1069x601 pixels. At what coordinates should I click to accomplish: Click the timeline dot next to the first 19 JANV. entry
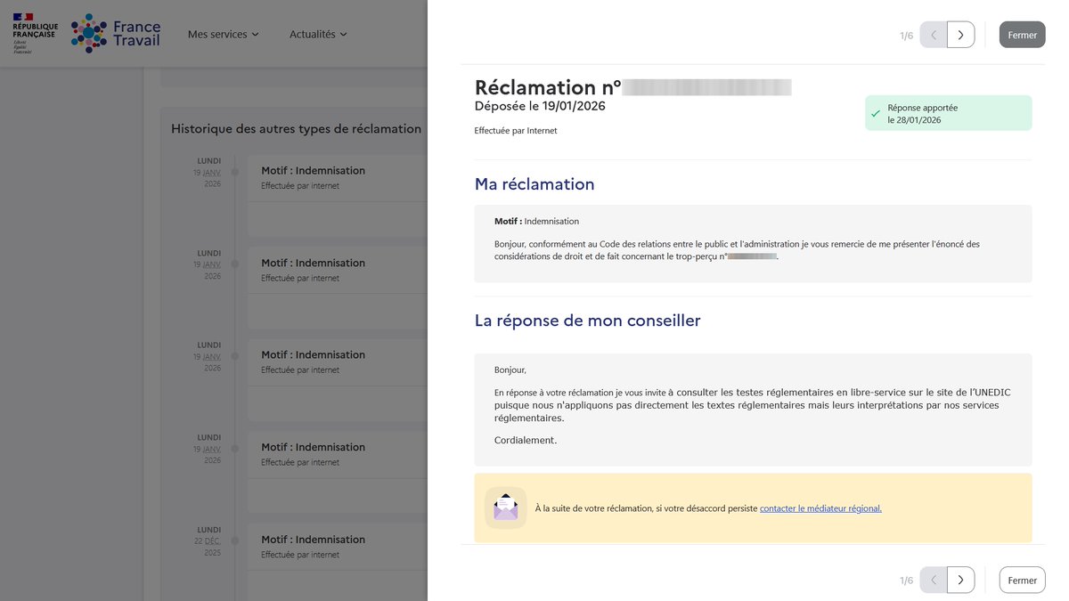234,172
